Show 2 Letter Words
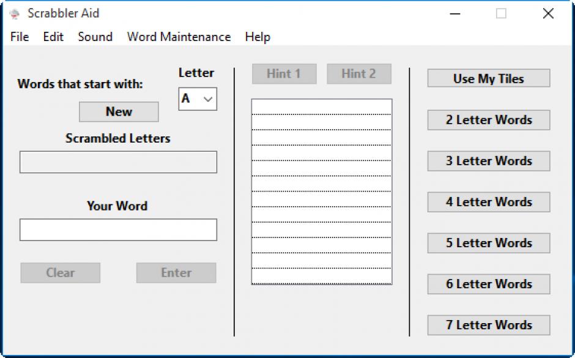 point(489,119)
